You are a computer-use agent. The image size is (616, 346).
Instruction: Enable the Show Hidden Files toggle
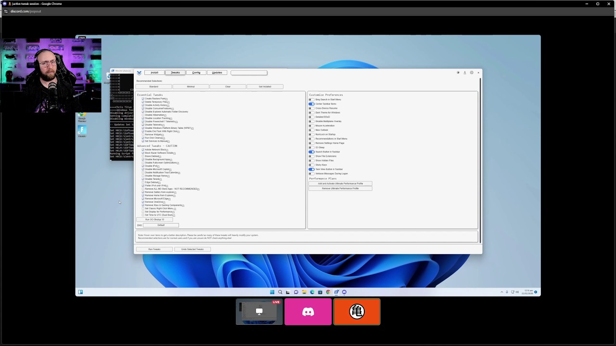coord(311,161)
